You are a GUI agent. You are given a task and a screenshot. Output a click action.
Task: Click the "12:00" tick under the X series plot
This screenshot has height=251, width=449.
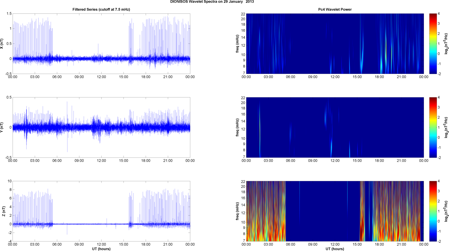[x=101, y=77]
